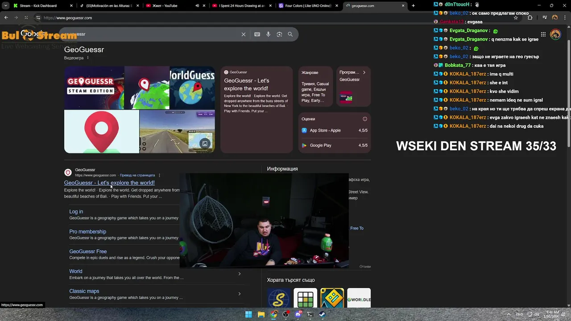
Task: Switch to Four Colors UNO Online tab
Action: click(x=308, y=6)
